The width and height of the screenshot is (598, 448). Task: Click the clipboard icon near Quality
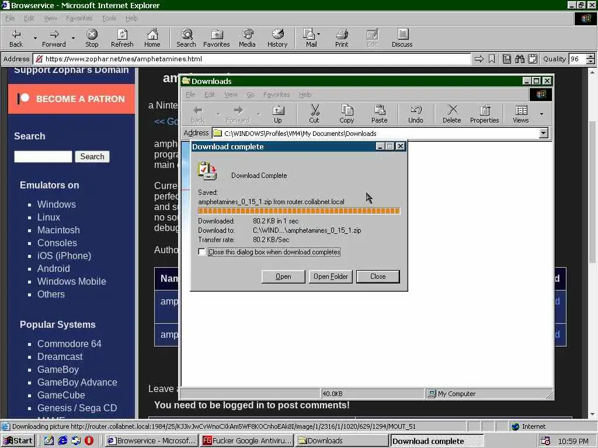tap(533, 59)
